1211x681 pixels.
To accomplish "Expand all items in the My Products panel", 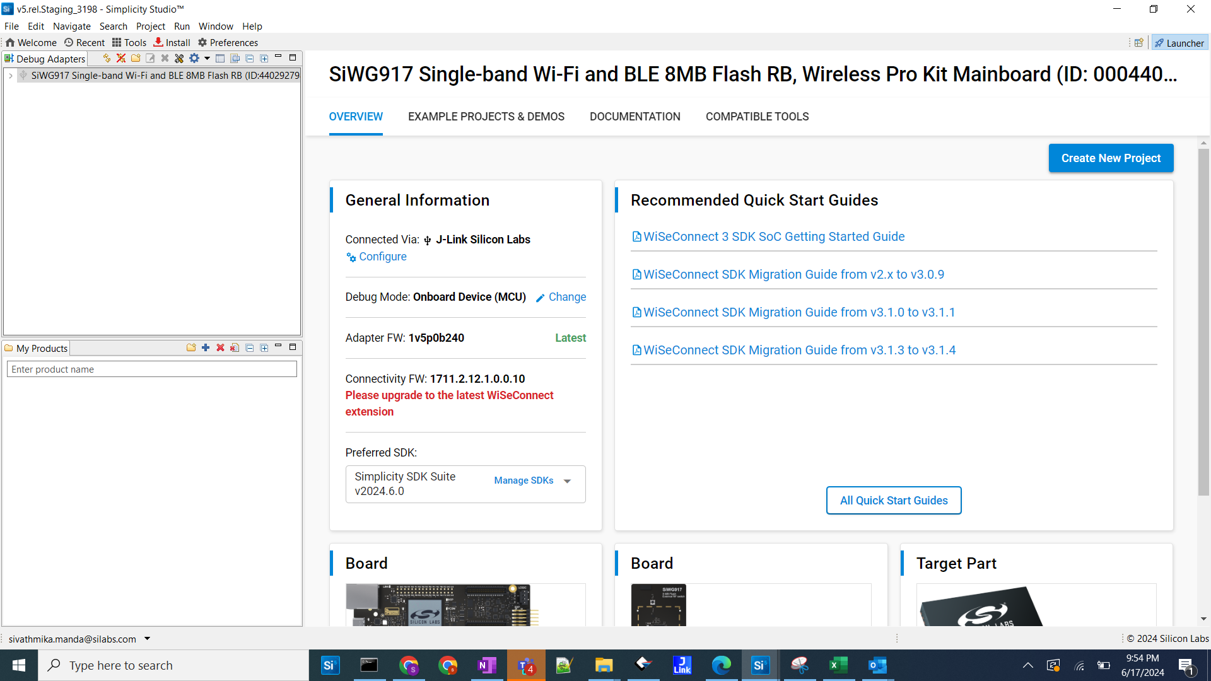I will coord(264,347).
